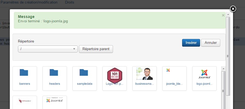Click the Répertoire parent button
Viewport: 245px width, 109px height.
(x=96, y=49)
